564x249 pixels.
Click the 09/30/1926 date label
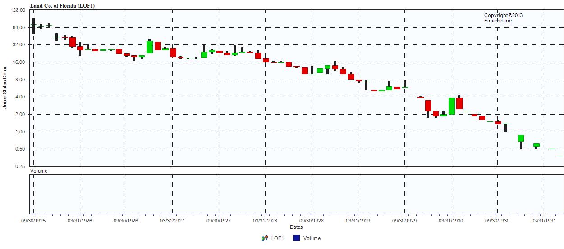[x=126, y=221]
